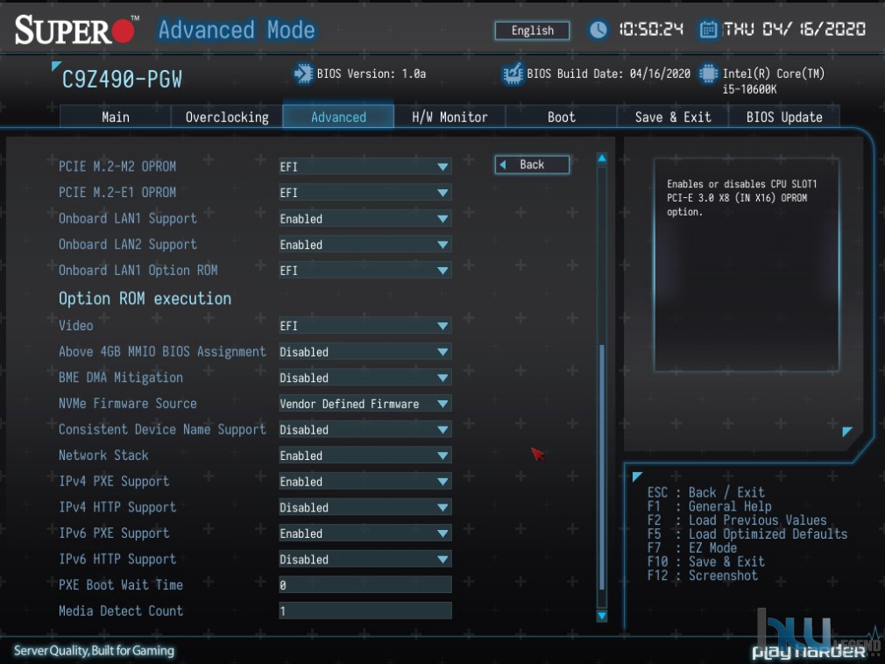Viewport: 885px width, 664px height.
Task: Select the 'PCIE M.2-M2 OPROM' label
Action: pyautogui.click(x=117, y=166)
